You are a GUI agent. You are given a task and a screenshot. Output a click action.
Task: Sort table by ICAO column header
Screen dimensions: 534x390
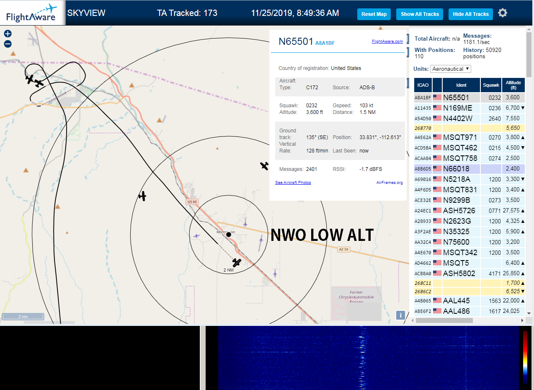[423, 85]
